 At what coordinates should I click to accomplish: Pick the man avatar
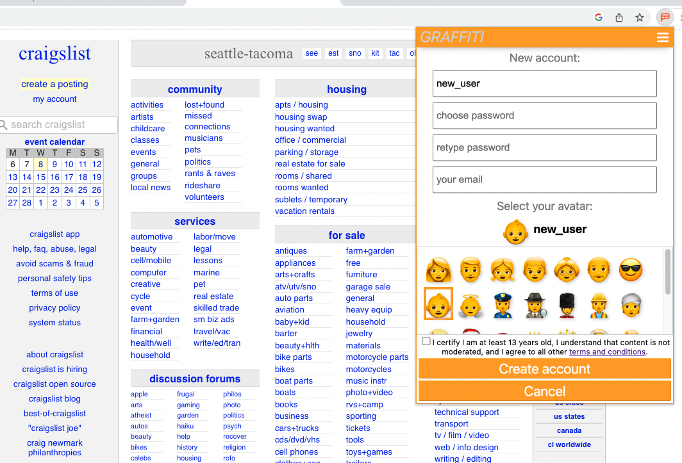[470, 270]
